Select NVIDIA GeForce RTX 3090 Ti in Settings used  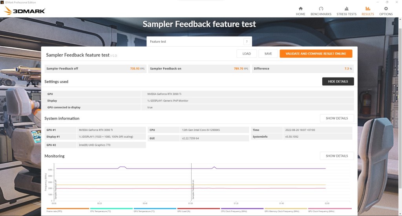pos(164,94)
